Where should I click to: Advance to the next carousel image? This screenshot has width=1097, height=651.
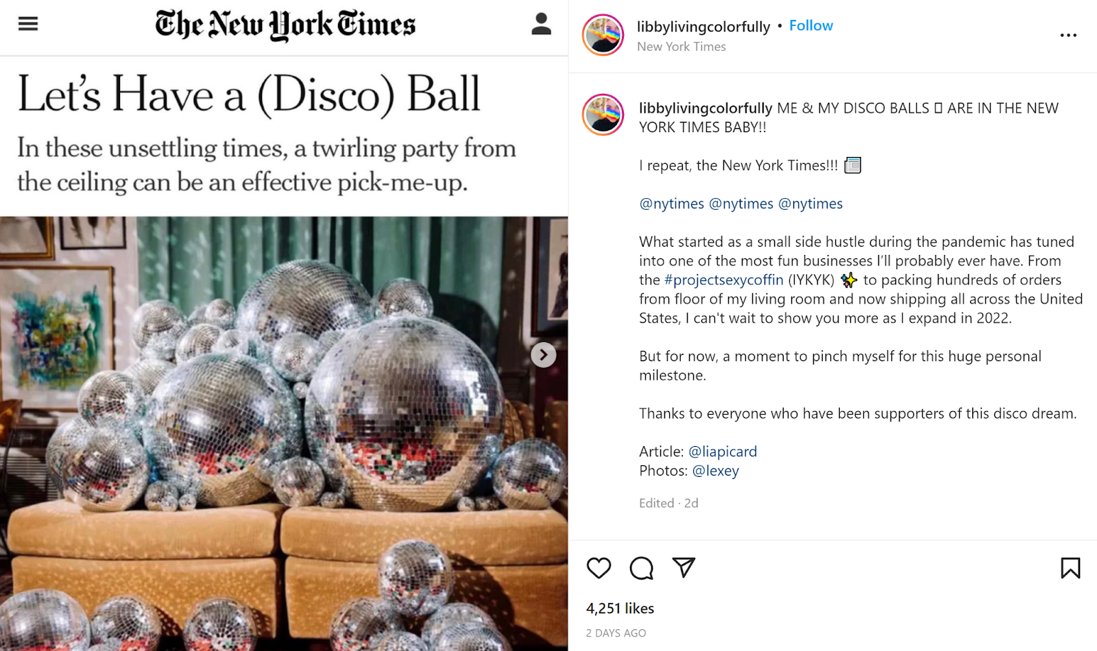544,355
